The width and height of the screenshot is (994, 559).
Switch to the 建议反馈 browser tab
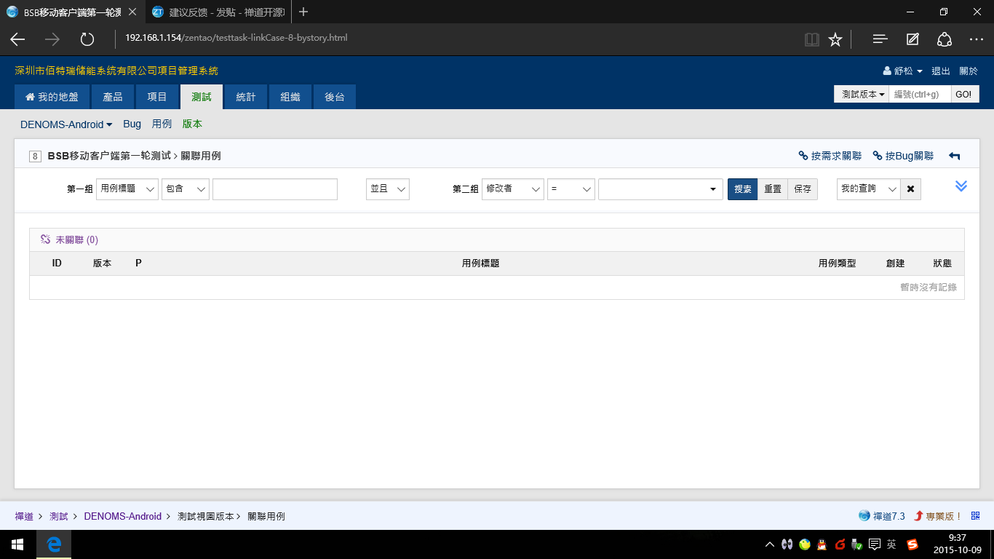pos(218,12)
